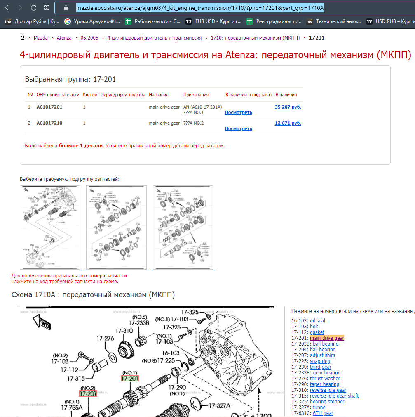Click 'Посмотреть' for part A61017201
The height and width of the screenshot is (417, 415).
click(x=238, y=112)
